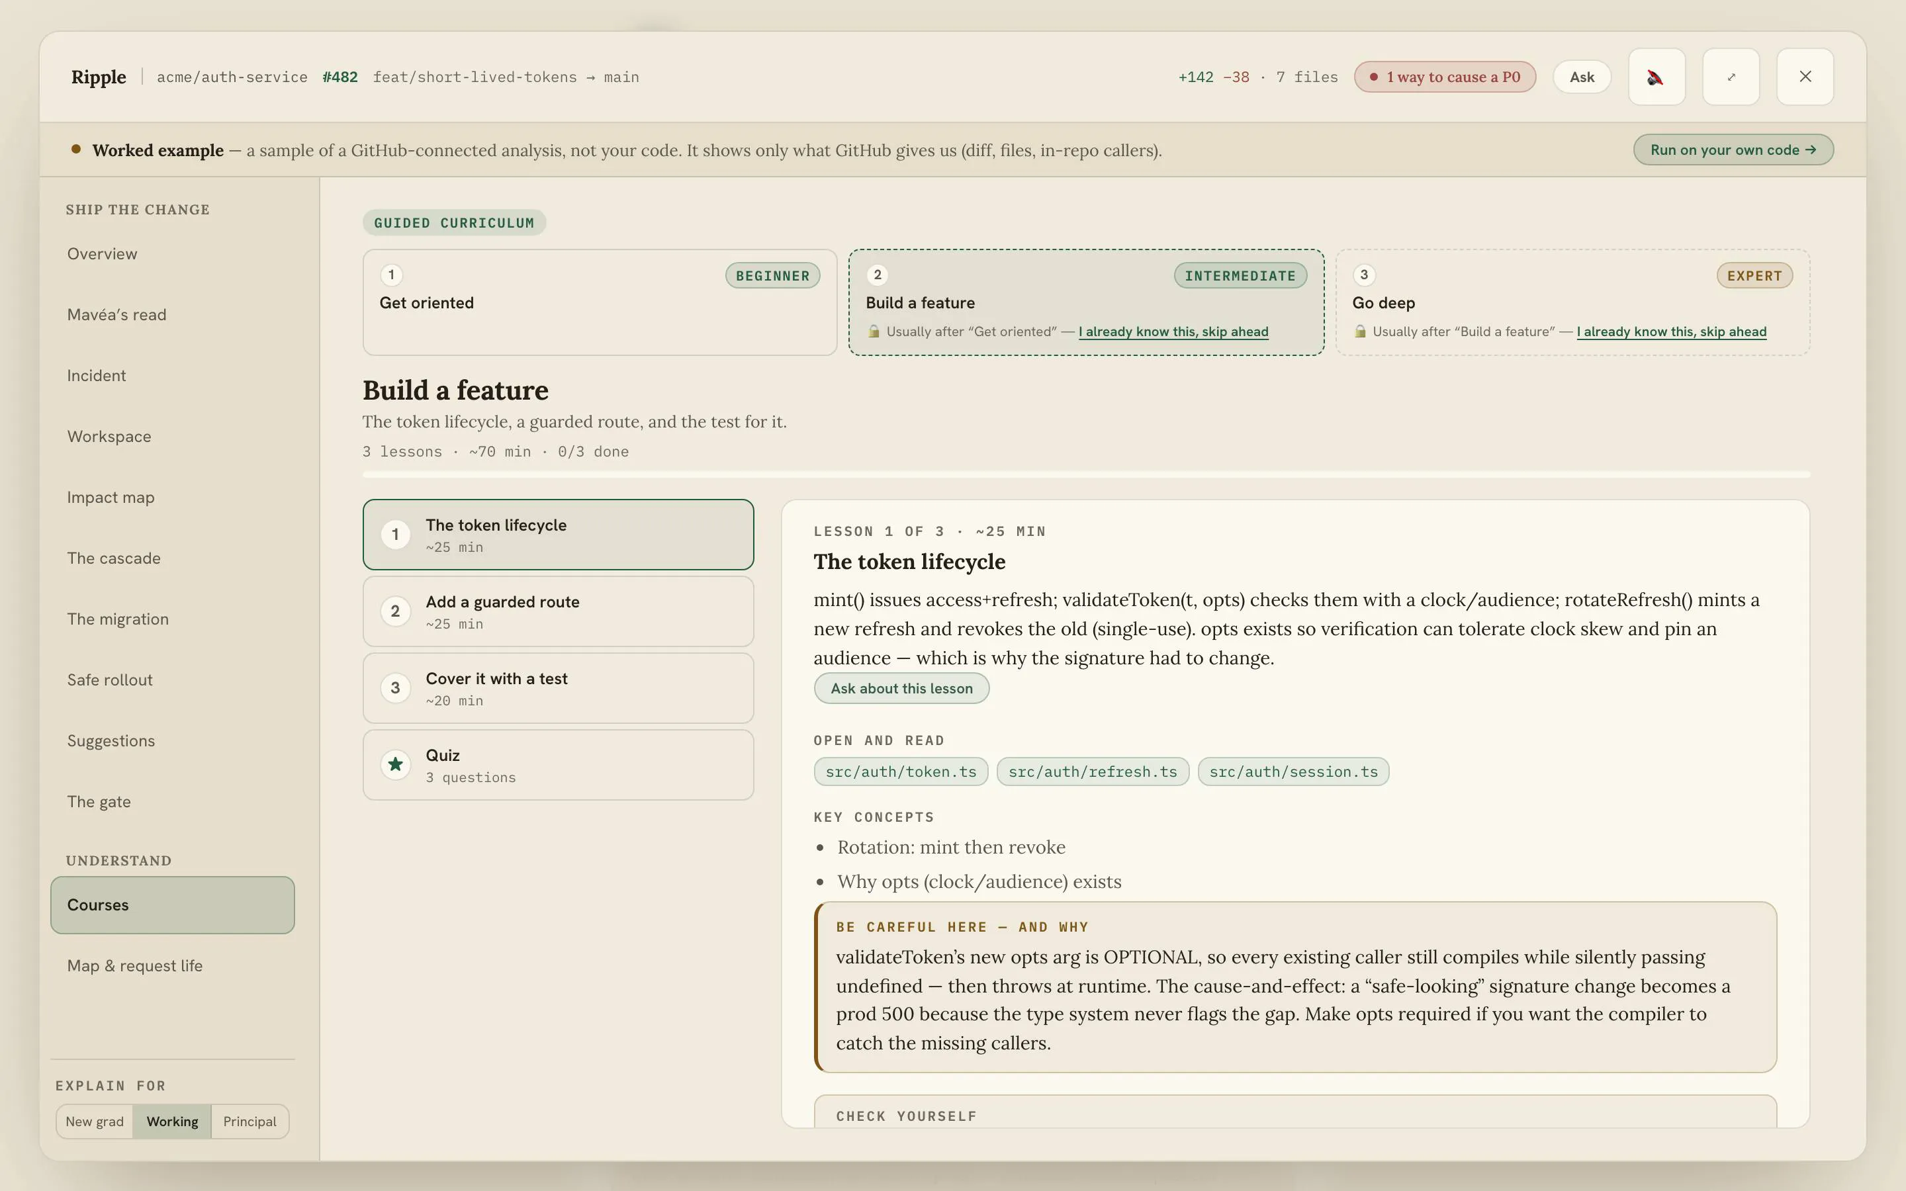Open Safe rollout in the sidebar
This screenshot has width=1906, height=1191.
pyautogui.click(x=173, y=680)
